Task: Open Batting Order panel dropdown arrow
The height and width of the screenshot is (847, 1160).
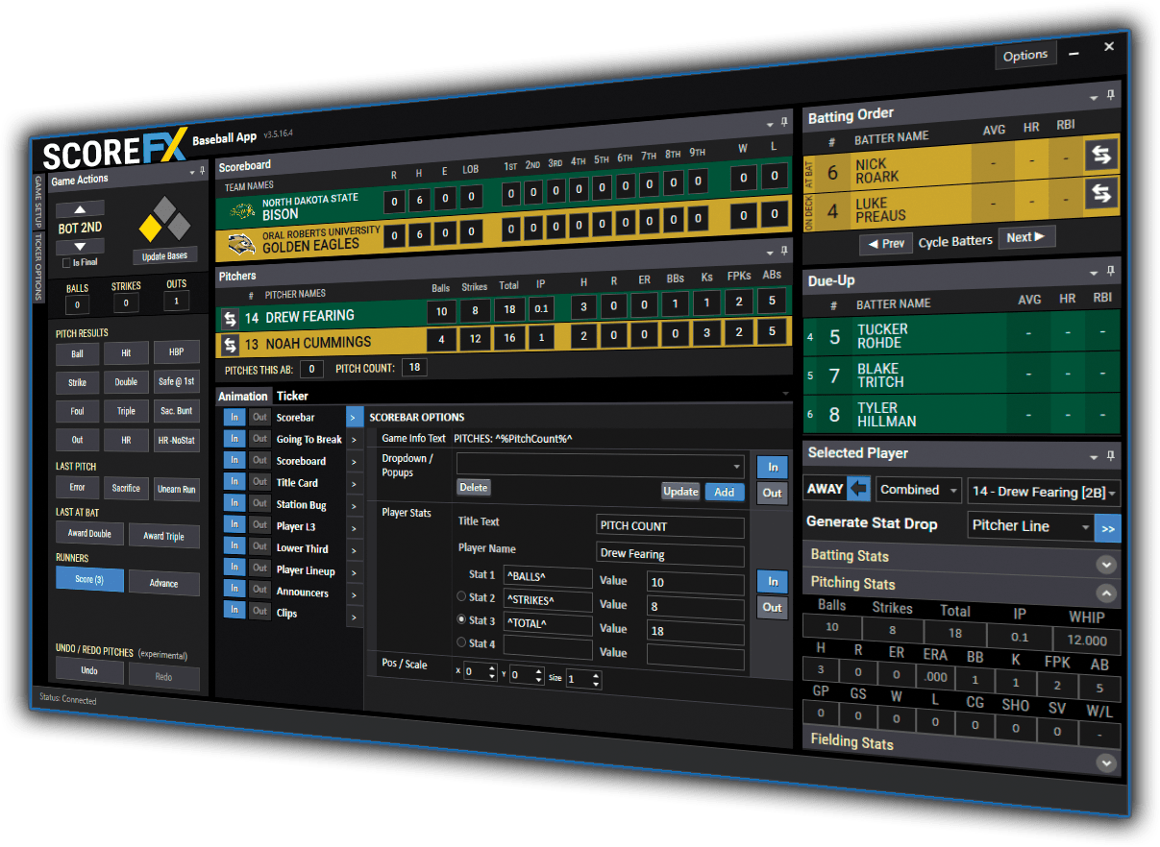Action: tap(1094, 98)
